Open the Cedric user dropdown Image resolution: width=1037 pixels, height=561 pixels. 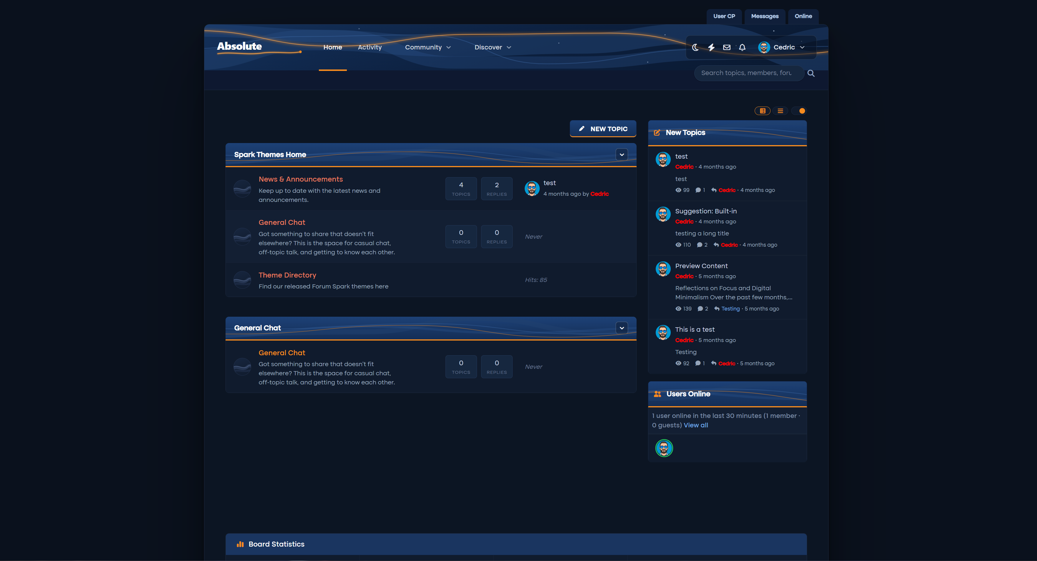click(x=781, y=47)
